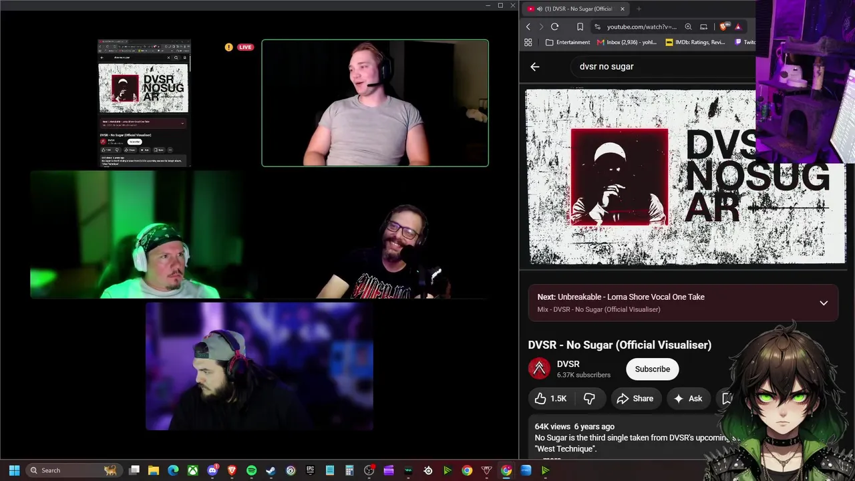This screenshot has width=855, height=481.
Task: Click the YouTube search back arrow
Action: coord(534,67)
